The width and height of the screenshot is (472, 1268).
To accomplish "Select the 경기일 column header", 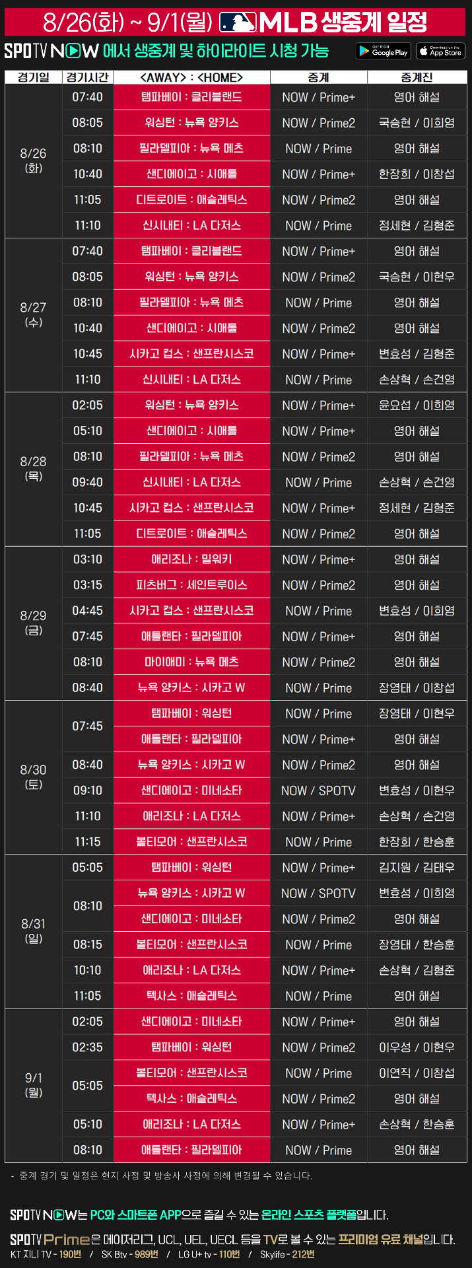I will click(x=34, y=77).
